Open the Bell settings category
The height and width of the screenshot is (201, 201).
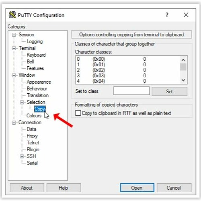[30, 62]
